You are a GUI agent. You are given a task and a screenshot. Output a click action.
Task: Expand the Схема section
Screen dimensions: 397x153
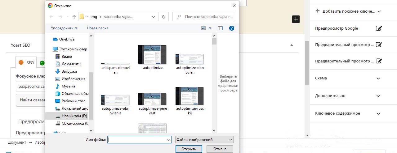[378, 79]
